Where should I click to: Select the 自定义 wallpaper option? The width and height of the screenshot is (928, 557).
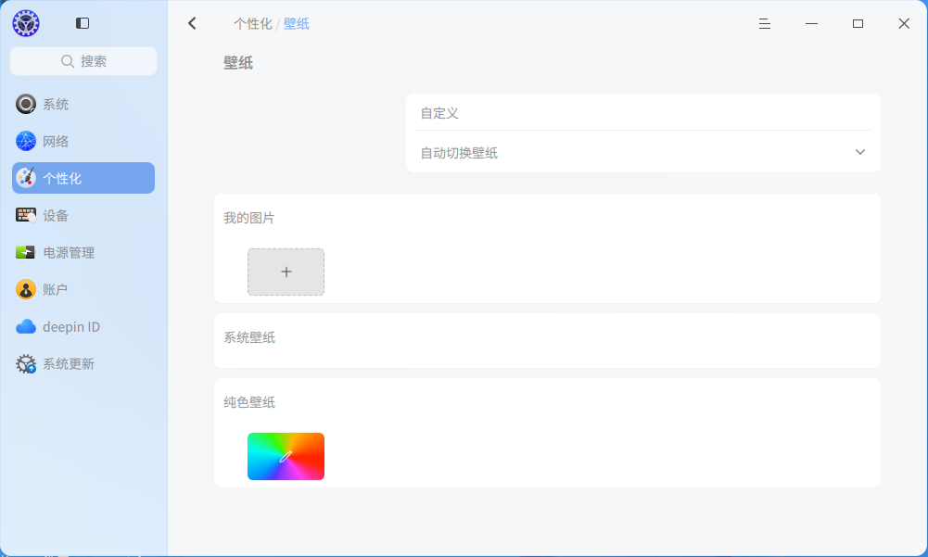[643, 113]
